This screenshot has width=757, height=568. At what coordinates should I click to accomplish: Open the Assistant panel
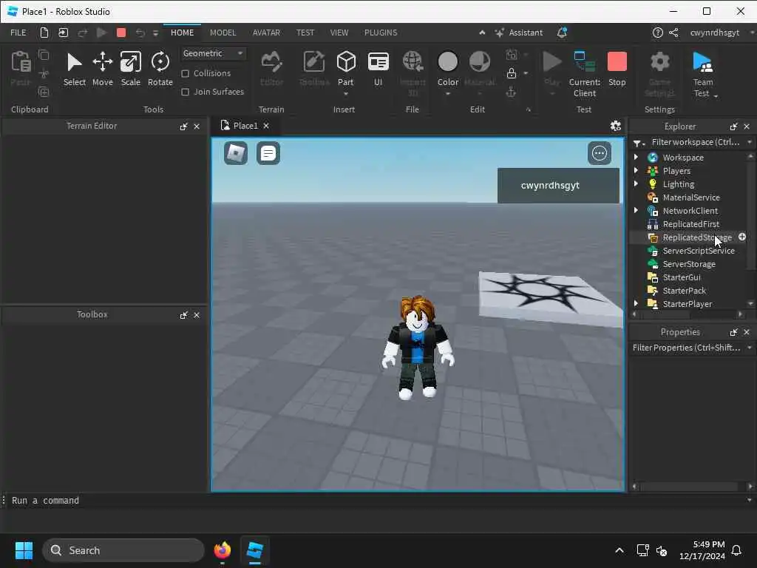[519, 33]
